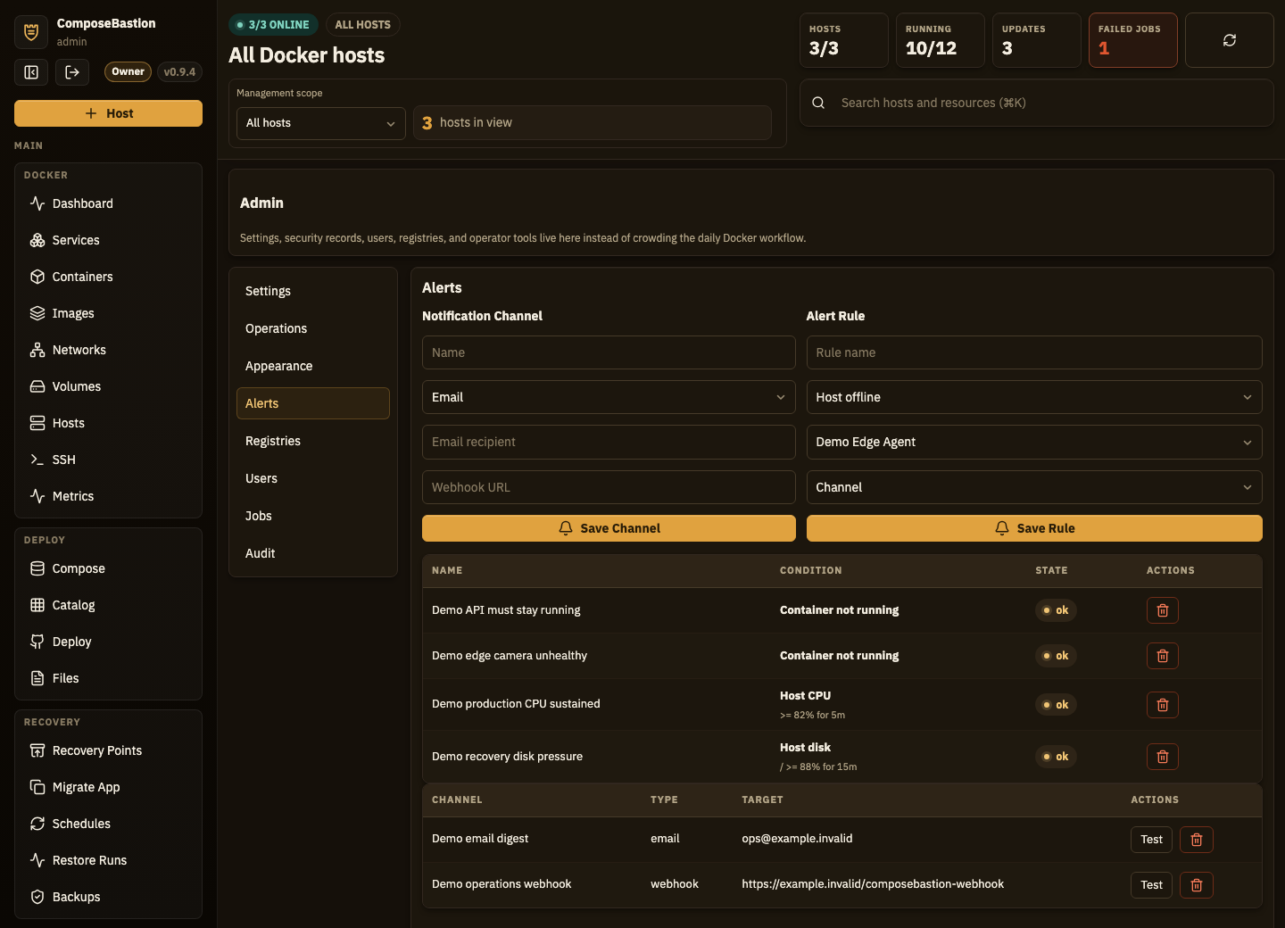Test the Demo operations webhook channel
The height and width of the screenshot is (928, 1285).
click(x=1151, y=885)
